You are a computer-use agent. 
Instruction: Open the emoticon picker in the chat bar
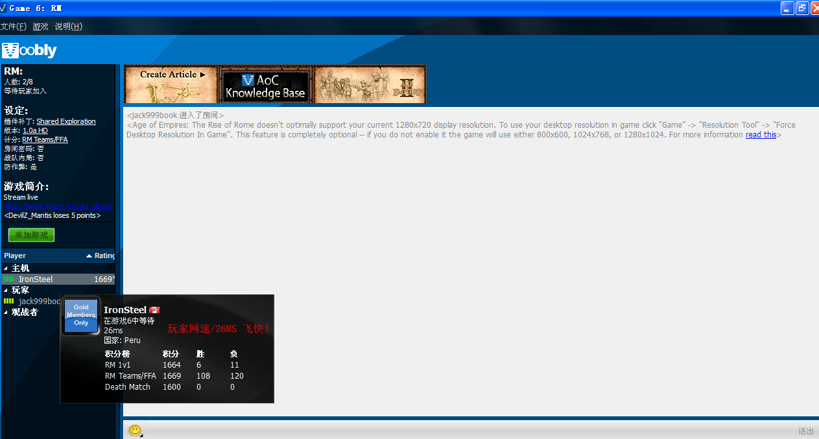pos(136,430)
